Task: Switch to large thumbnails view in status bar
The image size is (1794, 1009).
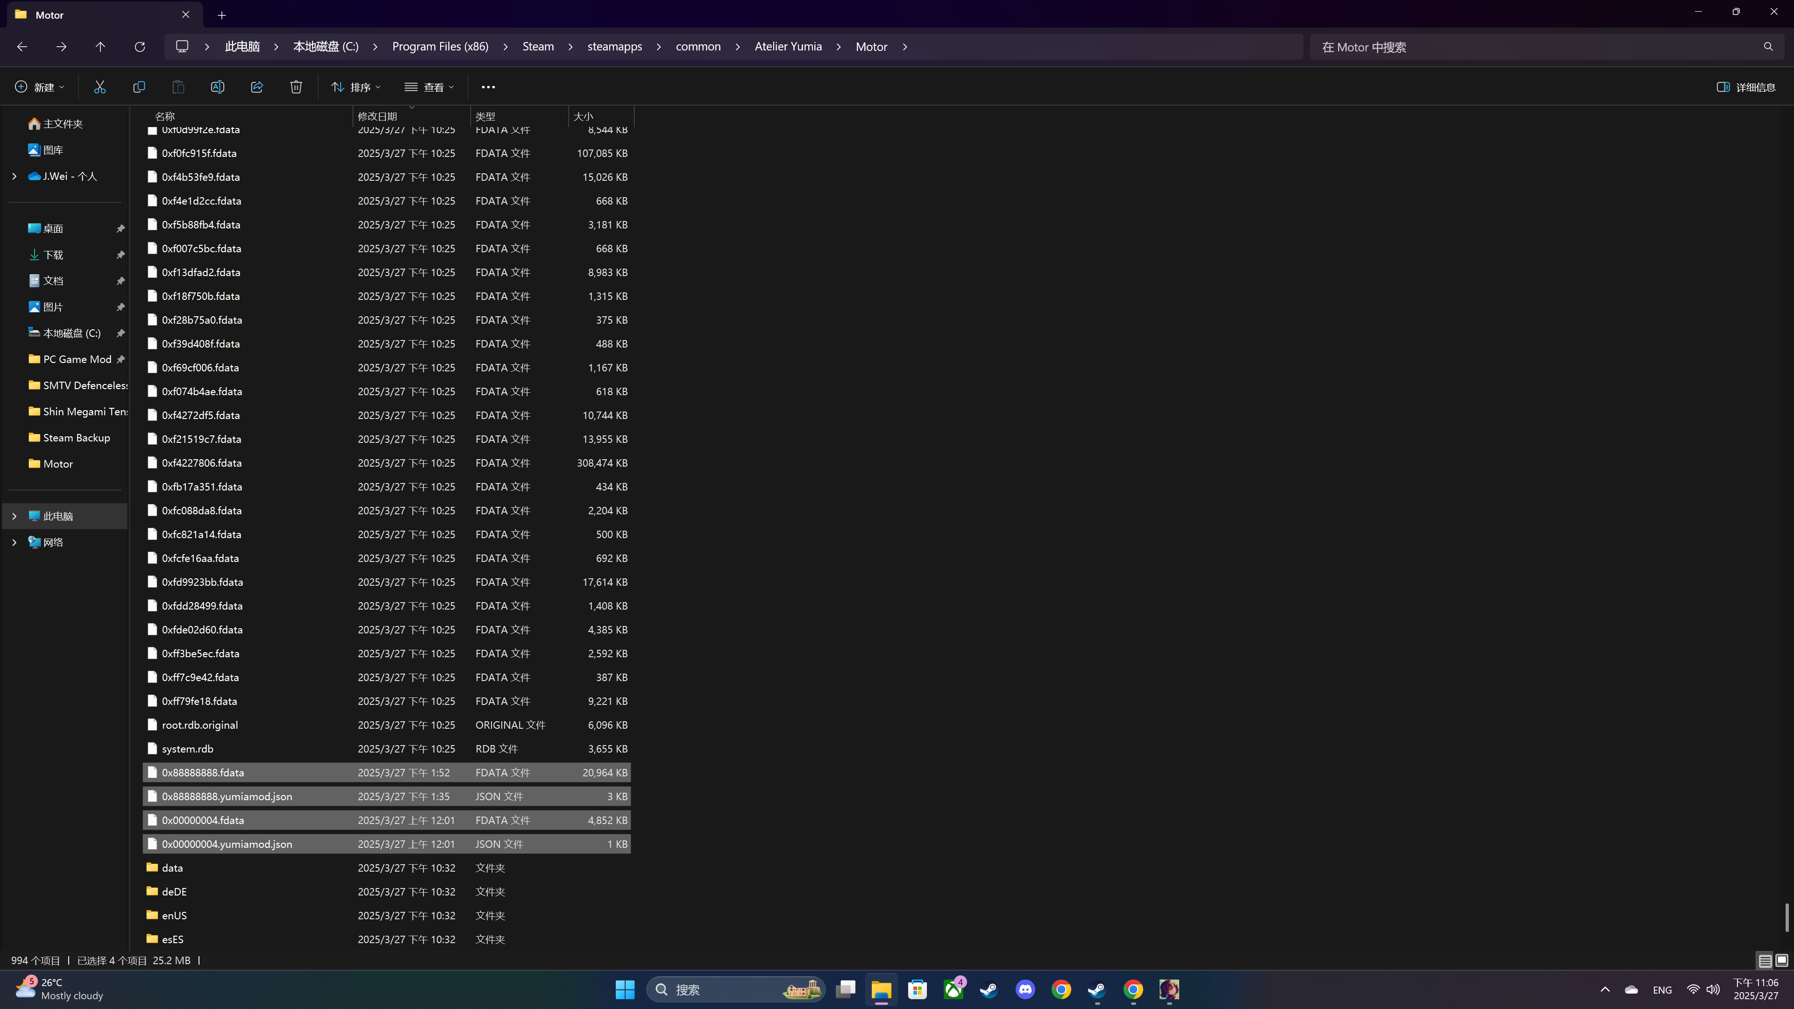Action: tap(1781, 961)
